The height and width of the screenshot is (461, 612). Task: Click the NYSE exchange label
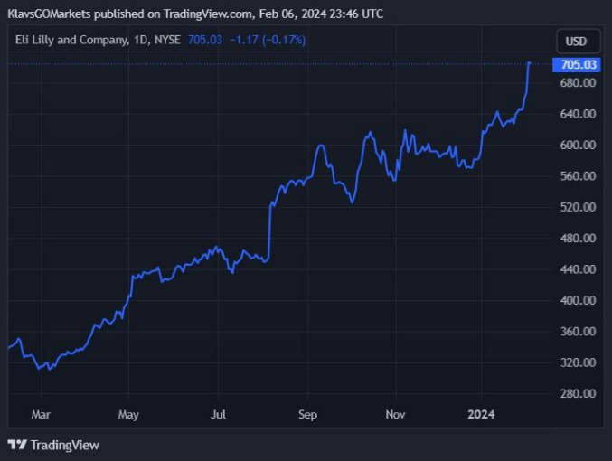(x=167, y=40)
